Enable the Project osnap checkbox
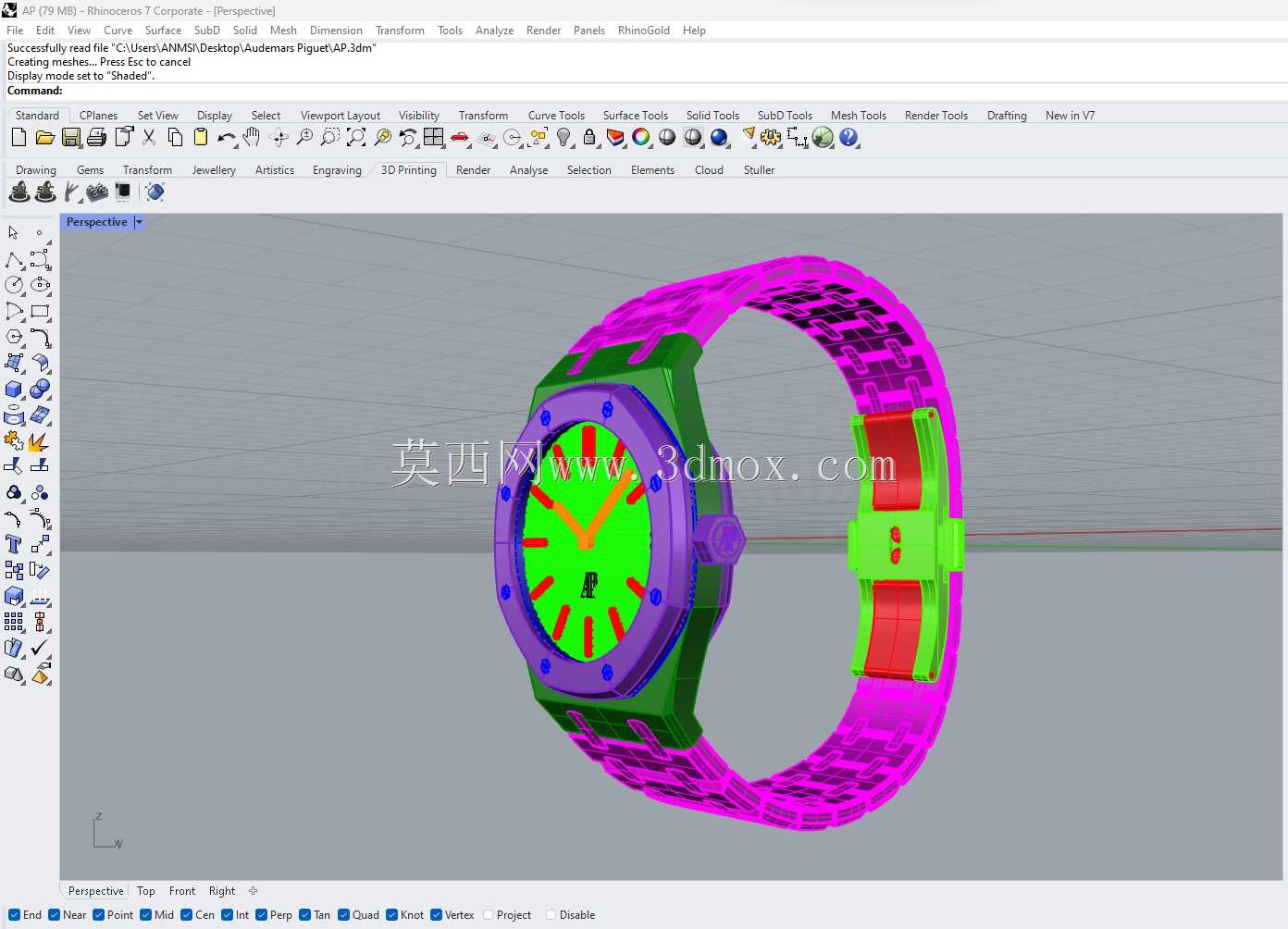This screenshot has width=1288, height=929. (489, 915)
